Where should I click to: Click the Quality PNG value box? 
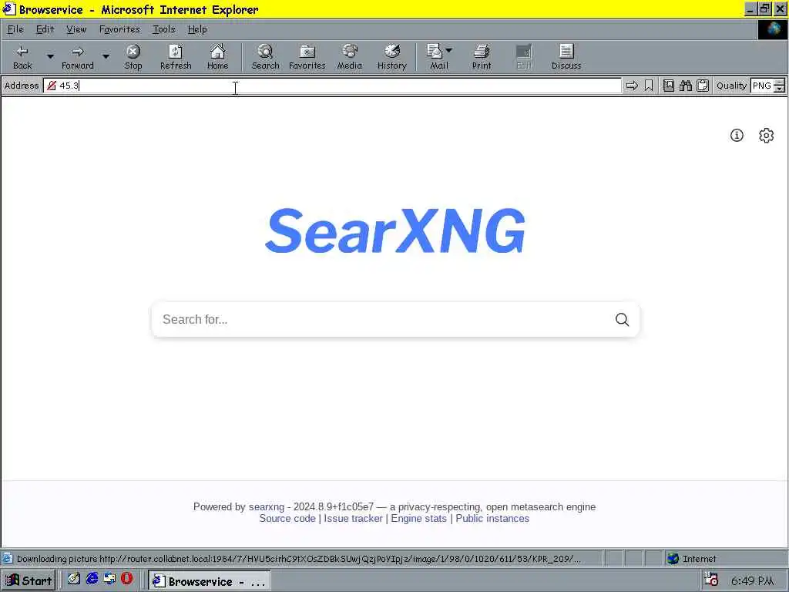coord(761,86)
